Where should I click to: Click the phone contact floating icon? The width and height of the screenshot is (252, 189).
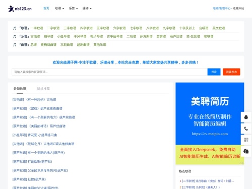[246, 129]
